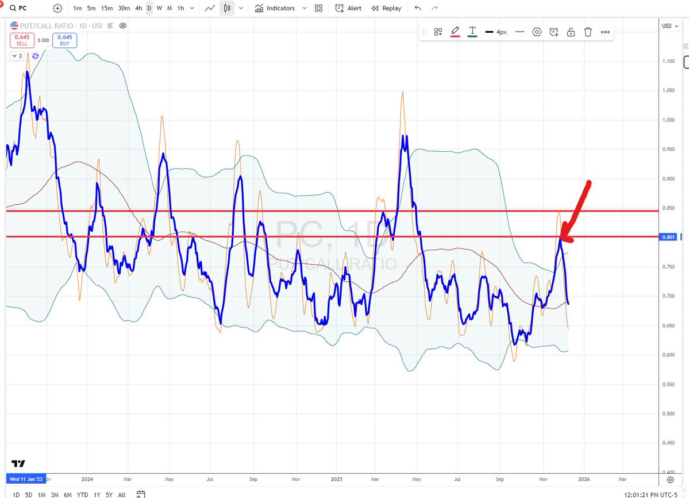Screen dimensions: 689x498
Task: Select the 3M date range
Action: click(x=55, y=495)
